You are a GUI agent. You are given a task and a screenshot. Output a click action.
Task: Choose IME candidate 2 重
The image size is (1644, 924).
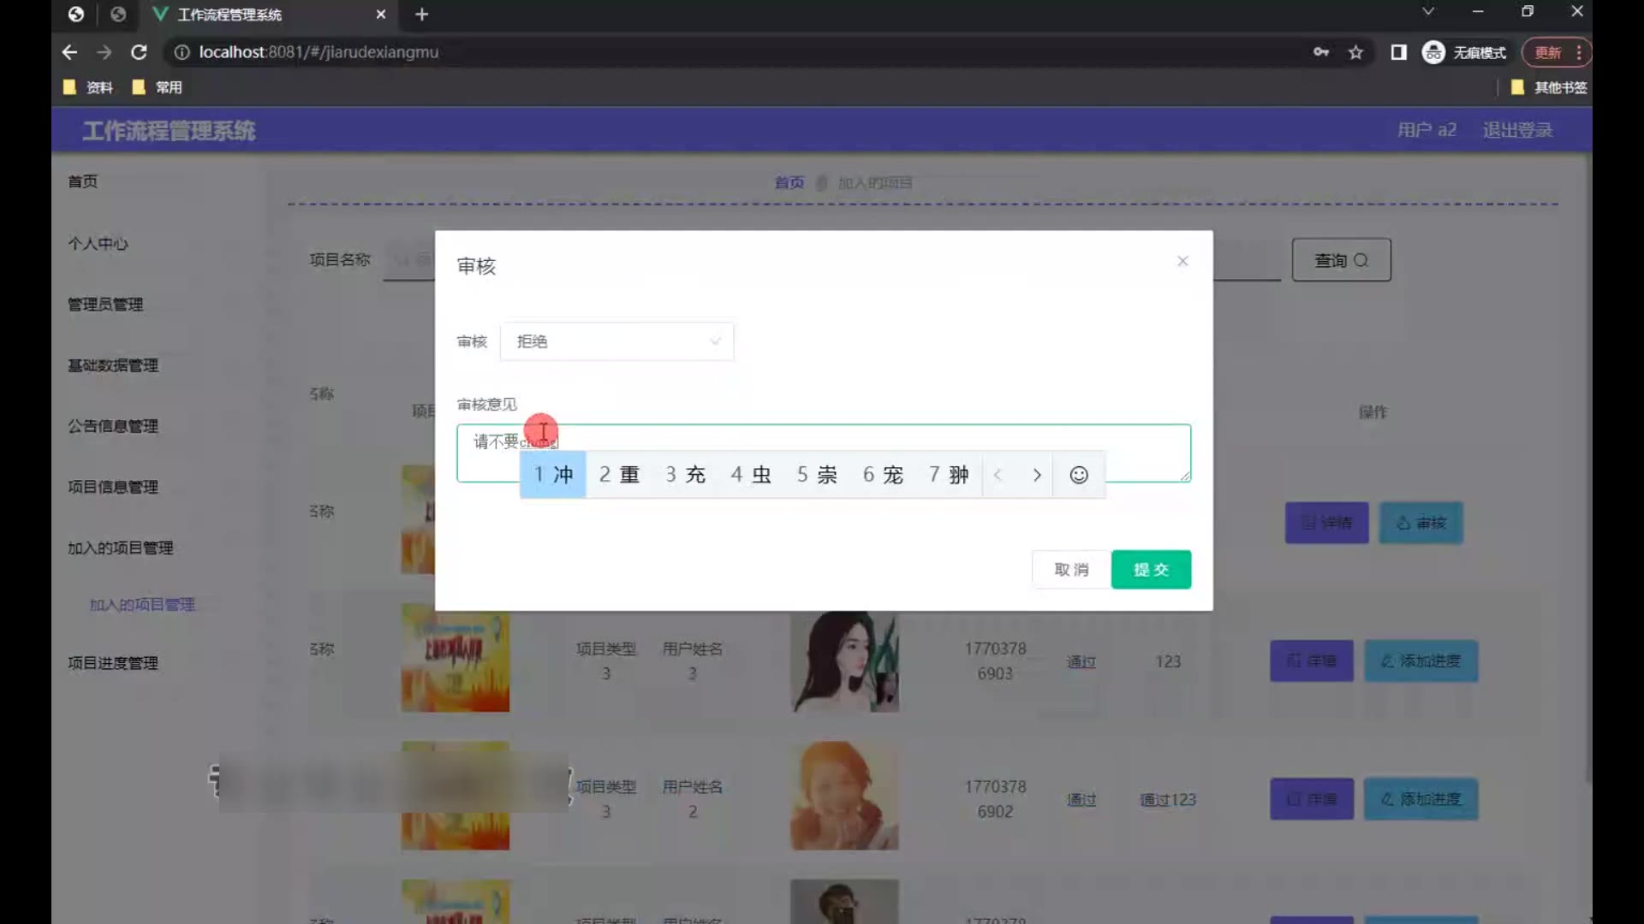point(619,475)
